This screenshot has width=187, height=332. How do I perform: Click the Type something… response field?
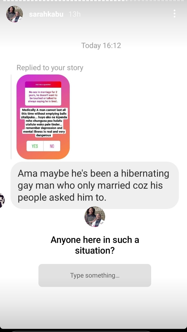(95, 275)
